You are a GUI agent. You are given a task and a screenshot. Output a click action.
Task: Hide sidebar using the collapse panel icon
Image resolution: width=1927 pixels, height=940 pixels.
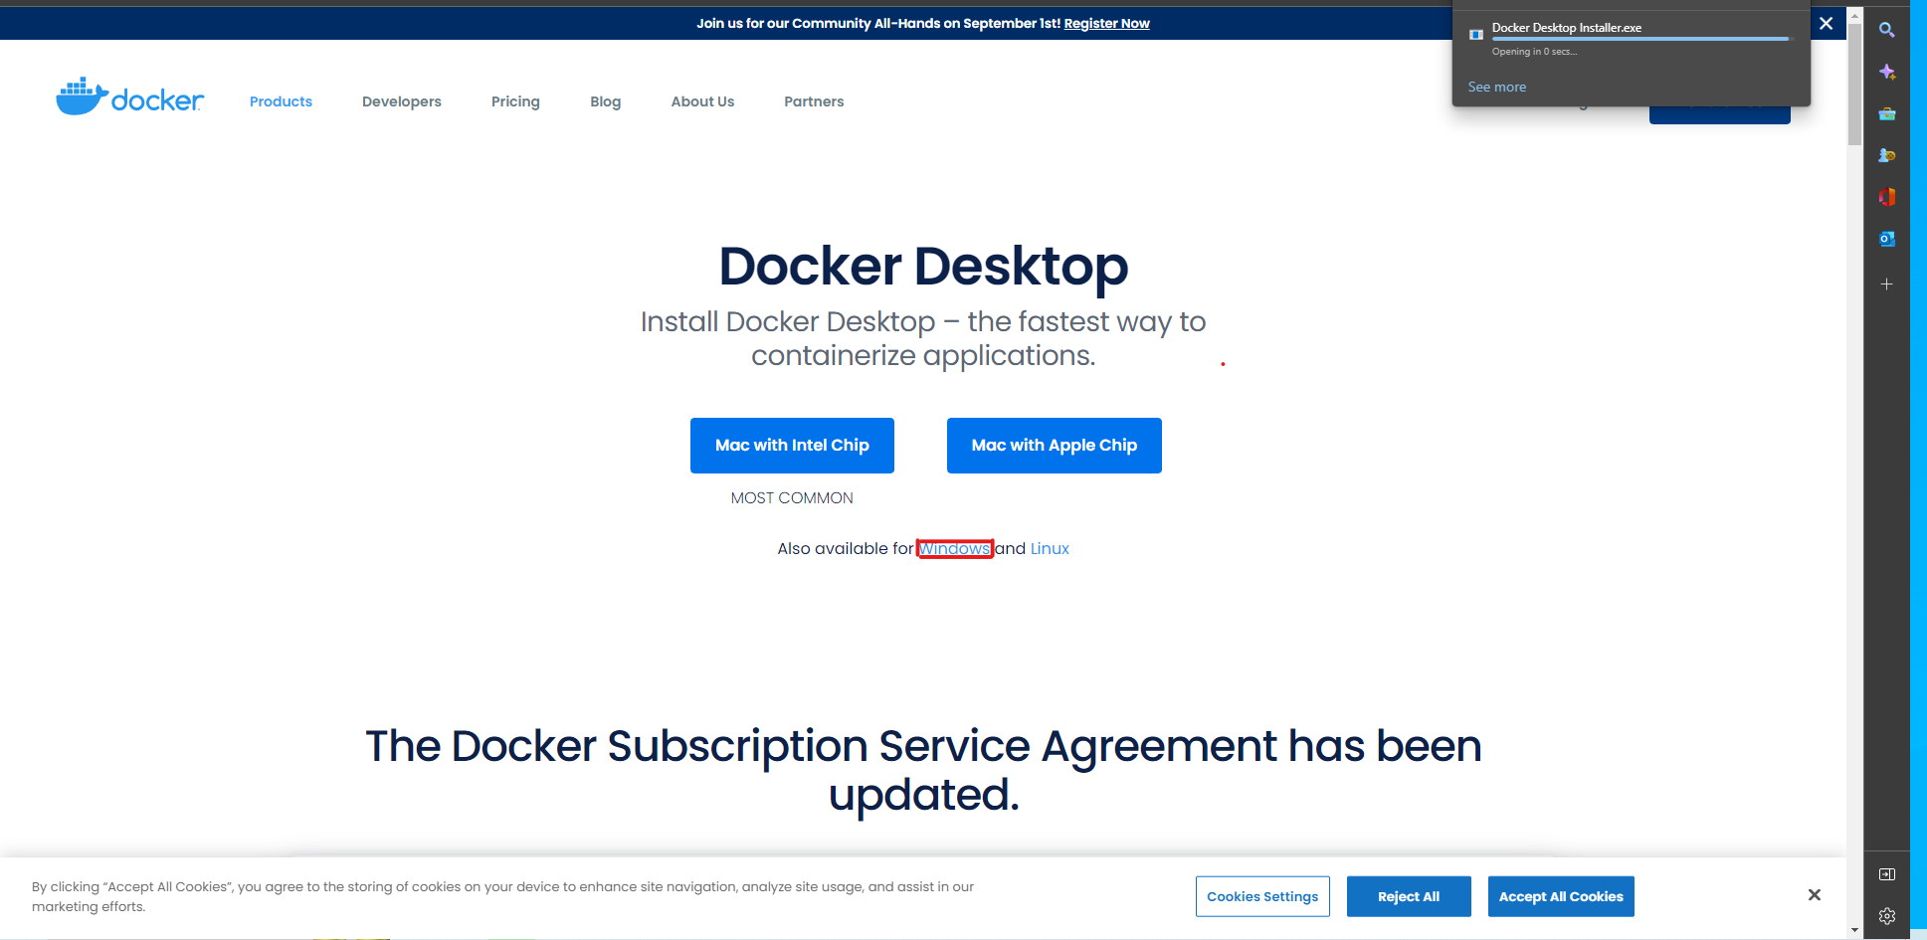1886,874
